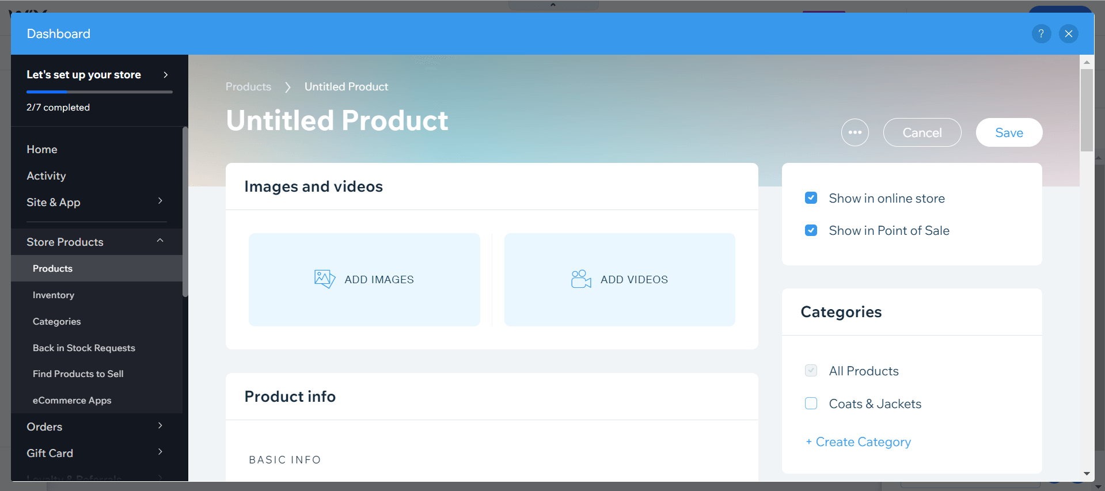This screenshot has height=491, width=1105.
Task: Click the Untitled Product page title
Action: click(337, 120)
